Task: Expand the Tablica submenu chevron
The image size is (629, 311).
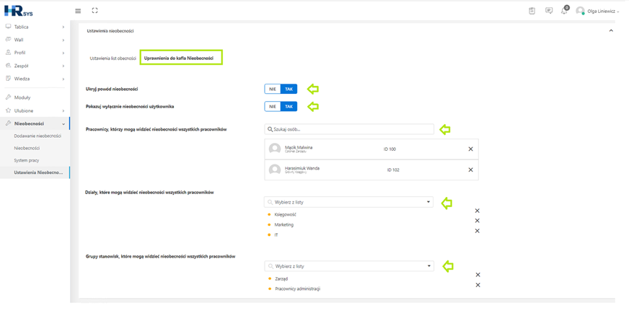Action: 63,27
